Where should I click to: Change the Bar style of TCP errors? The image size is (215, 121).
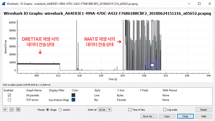96,100
